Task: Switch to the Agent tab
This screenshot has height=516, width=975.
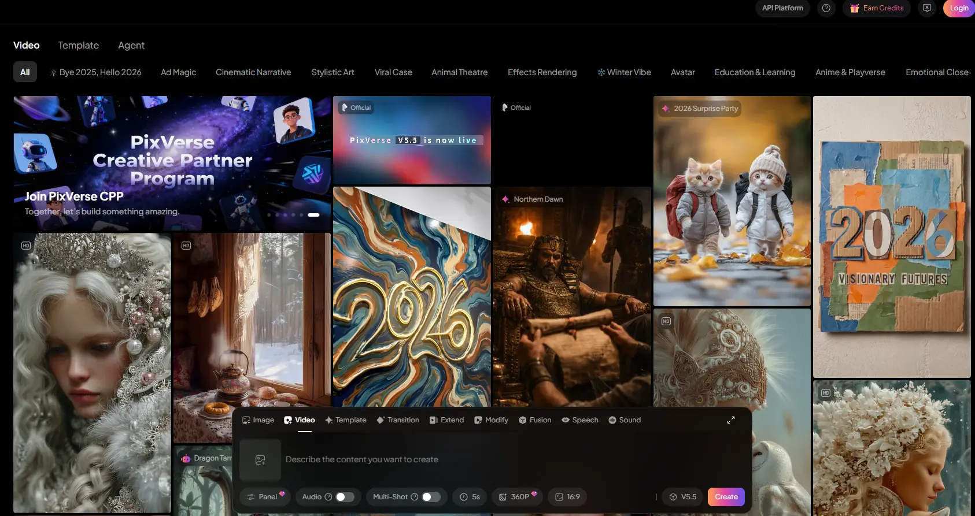Action: (x=131, y=45)
